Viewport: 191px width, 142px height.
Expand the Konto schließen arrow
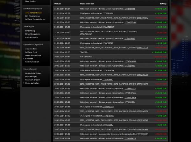24,83
